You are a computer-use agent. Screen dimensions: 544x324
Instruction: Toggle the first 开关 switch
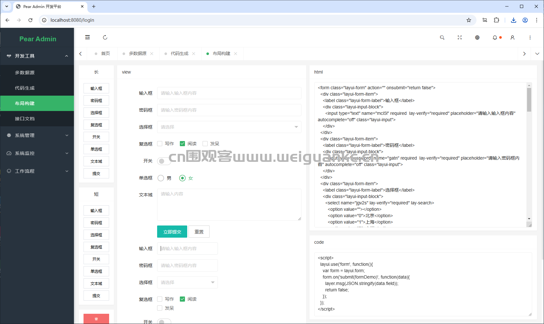point(164,161)
